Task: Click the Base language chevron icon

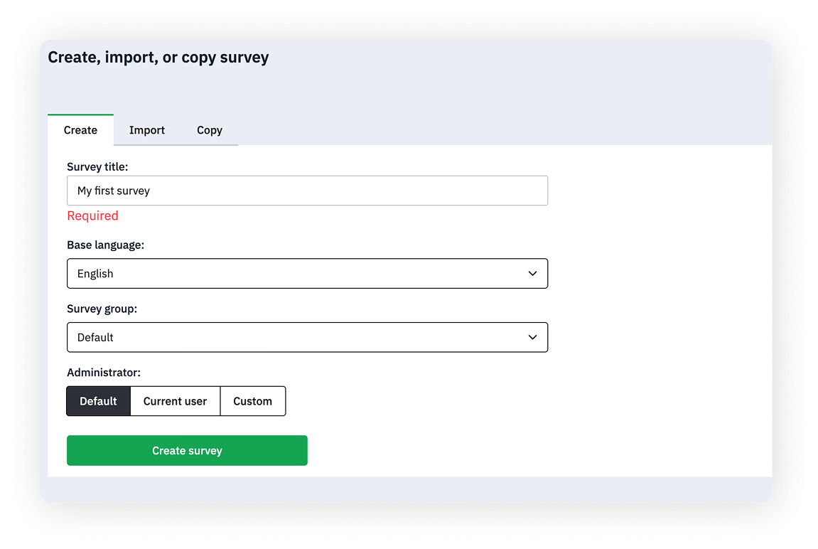Action: pyautogui.click(x=532, y=273)
